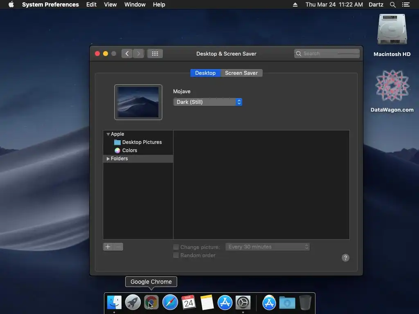The image size is (419, 314).
Task: Open Notification Center from menu bar
Action: 406,4
